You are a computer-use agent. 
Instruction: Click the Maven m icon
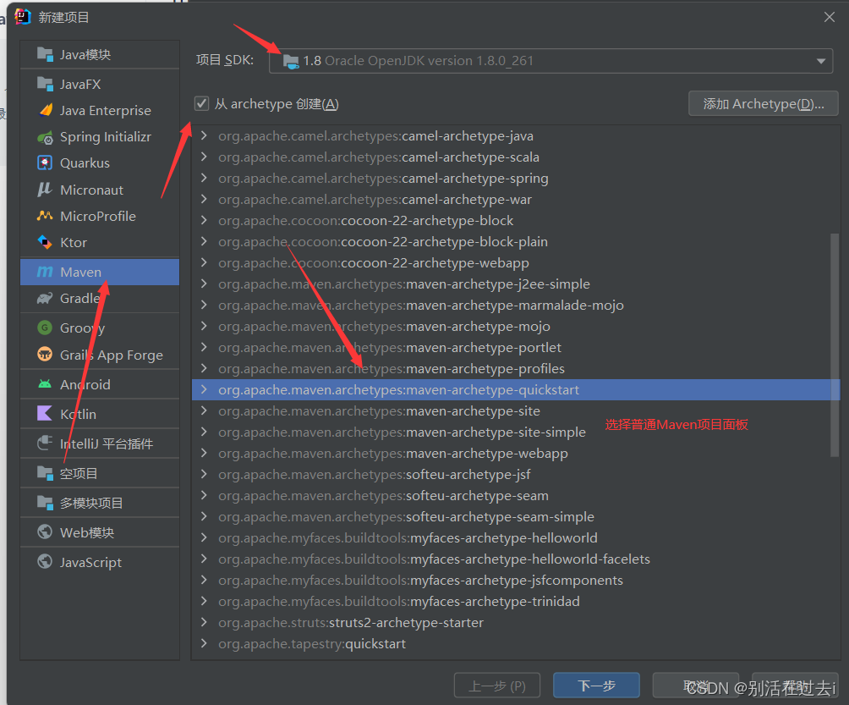click(45, 272)
